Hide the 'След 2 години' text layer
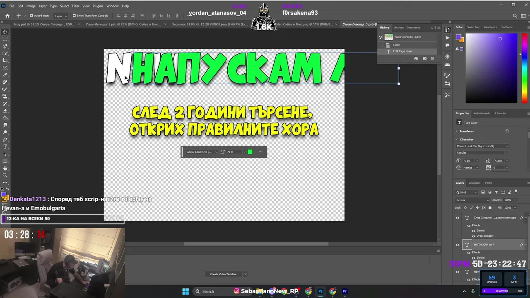 tap(458, 218)
